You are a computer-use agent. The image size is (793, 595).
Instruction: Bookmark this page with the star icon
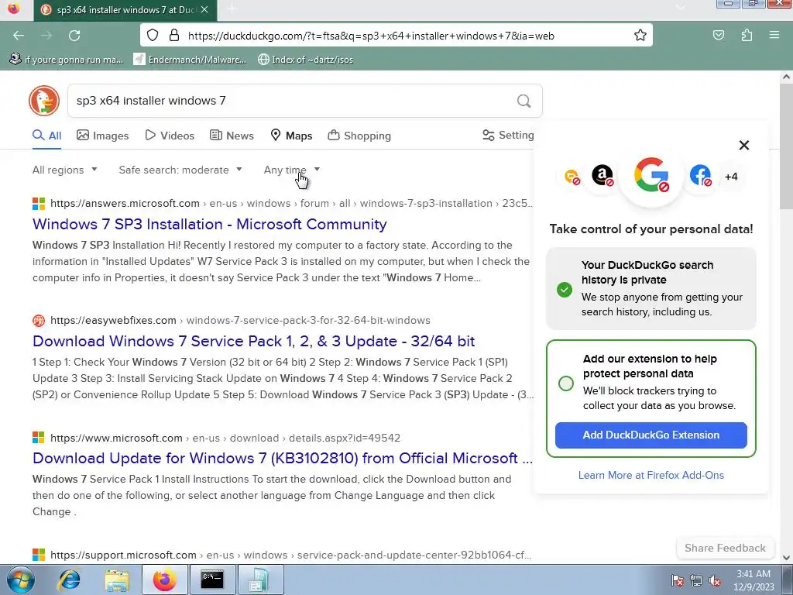click(640, 36)
